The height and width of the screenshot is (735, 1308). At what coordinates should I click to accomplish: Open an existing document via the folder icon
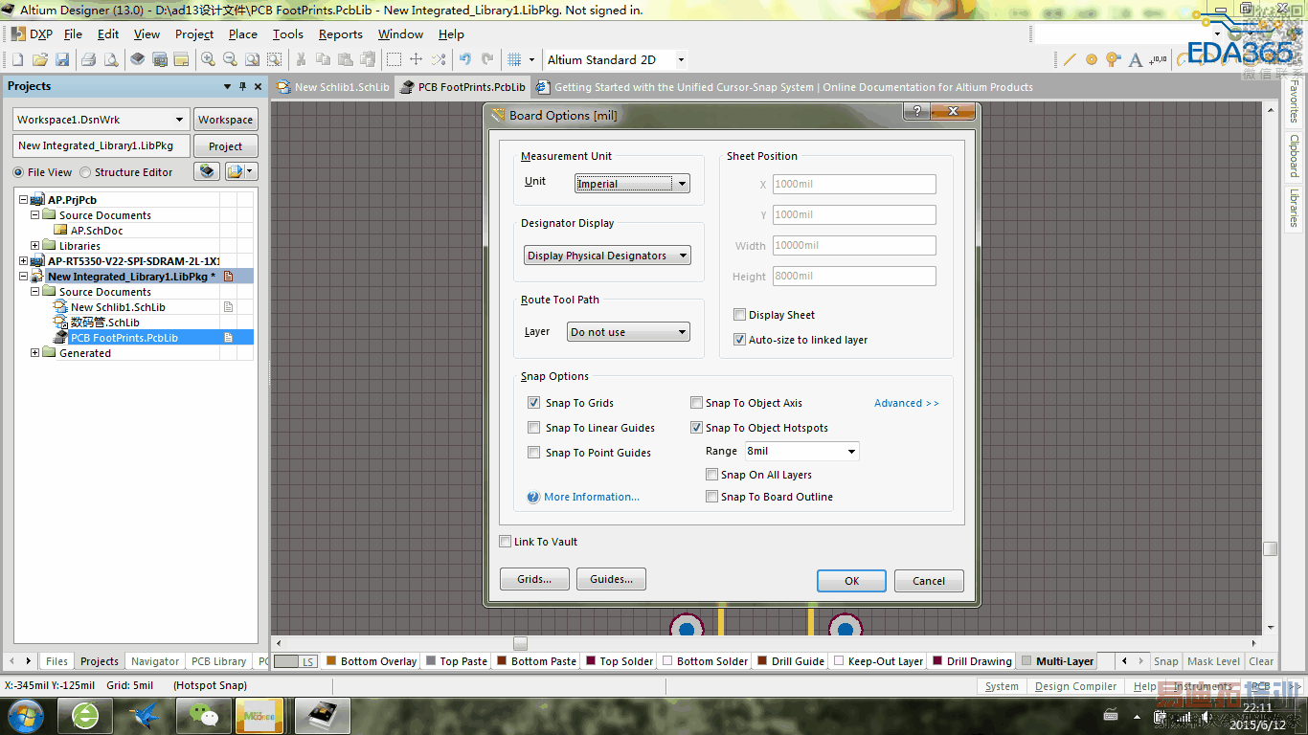(x=40, y=59)
